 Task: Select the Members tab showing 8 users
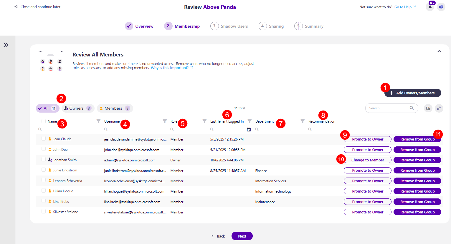115,108
